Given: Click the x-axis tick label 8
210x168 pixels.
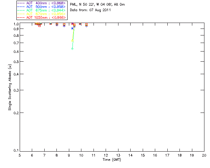Looking at the screenshot, I should 57,155.
